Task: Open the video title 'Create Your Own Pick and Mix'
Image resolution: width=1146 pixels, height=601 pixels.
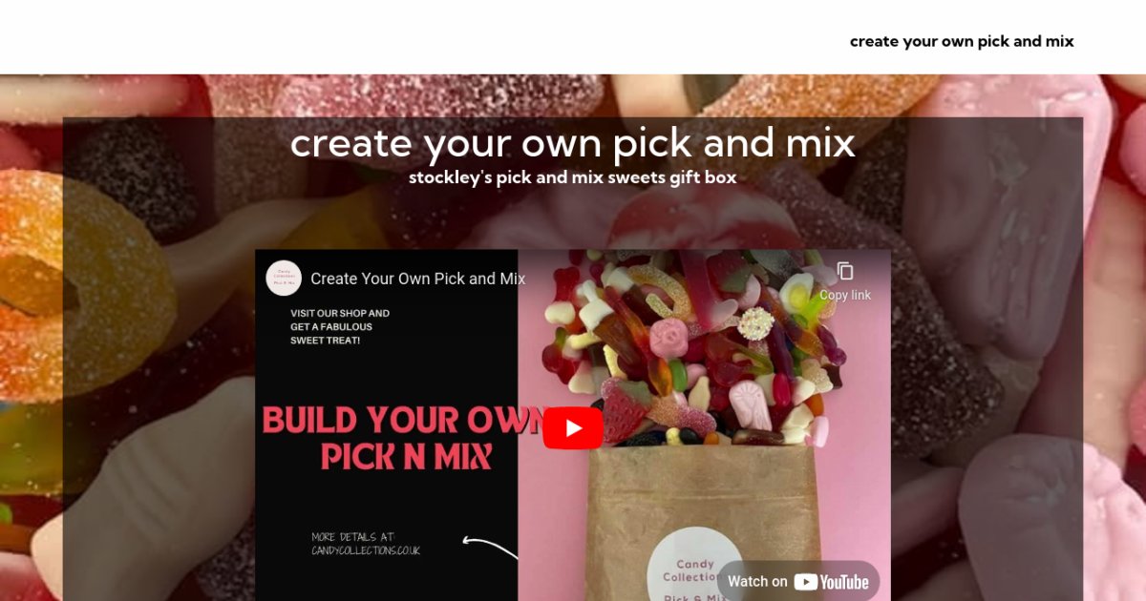Action: point(418,279)
